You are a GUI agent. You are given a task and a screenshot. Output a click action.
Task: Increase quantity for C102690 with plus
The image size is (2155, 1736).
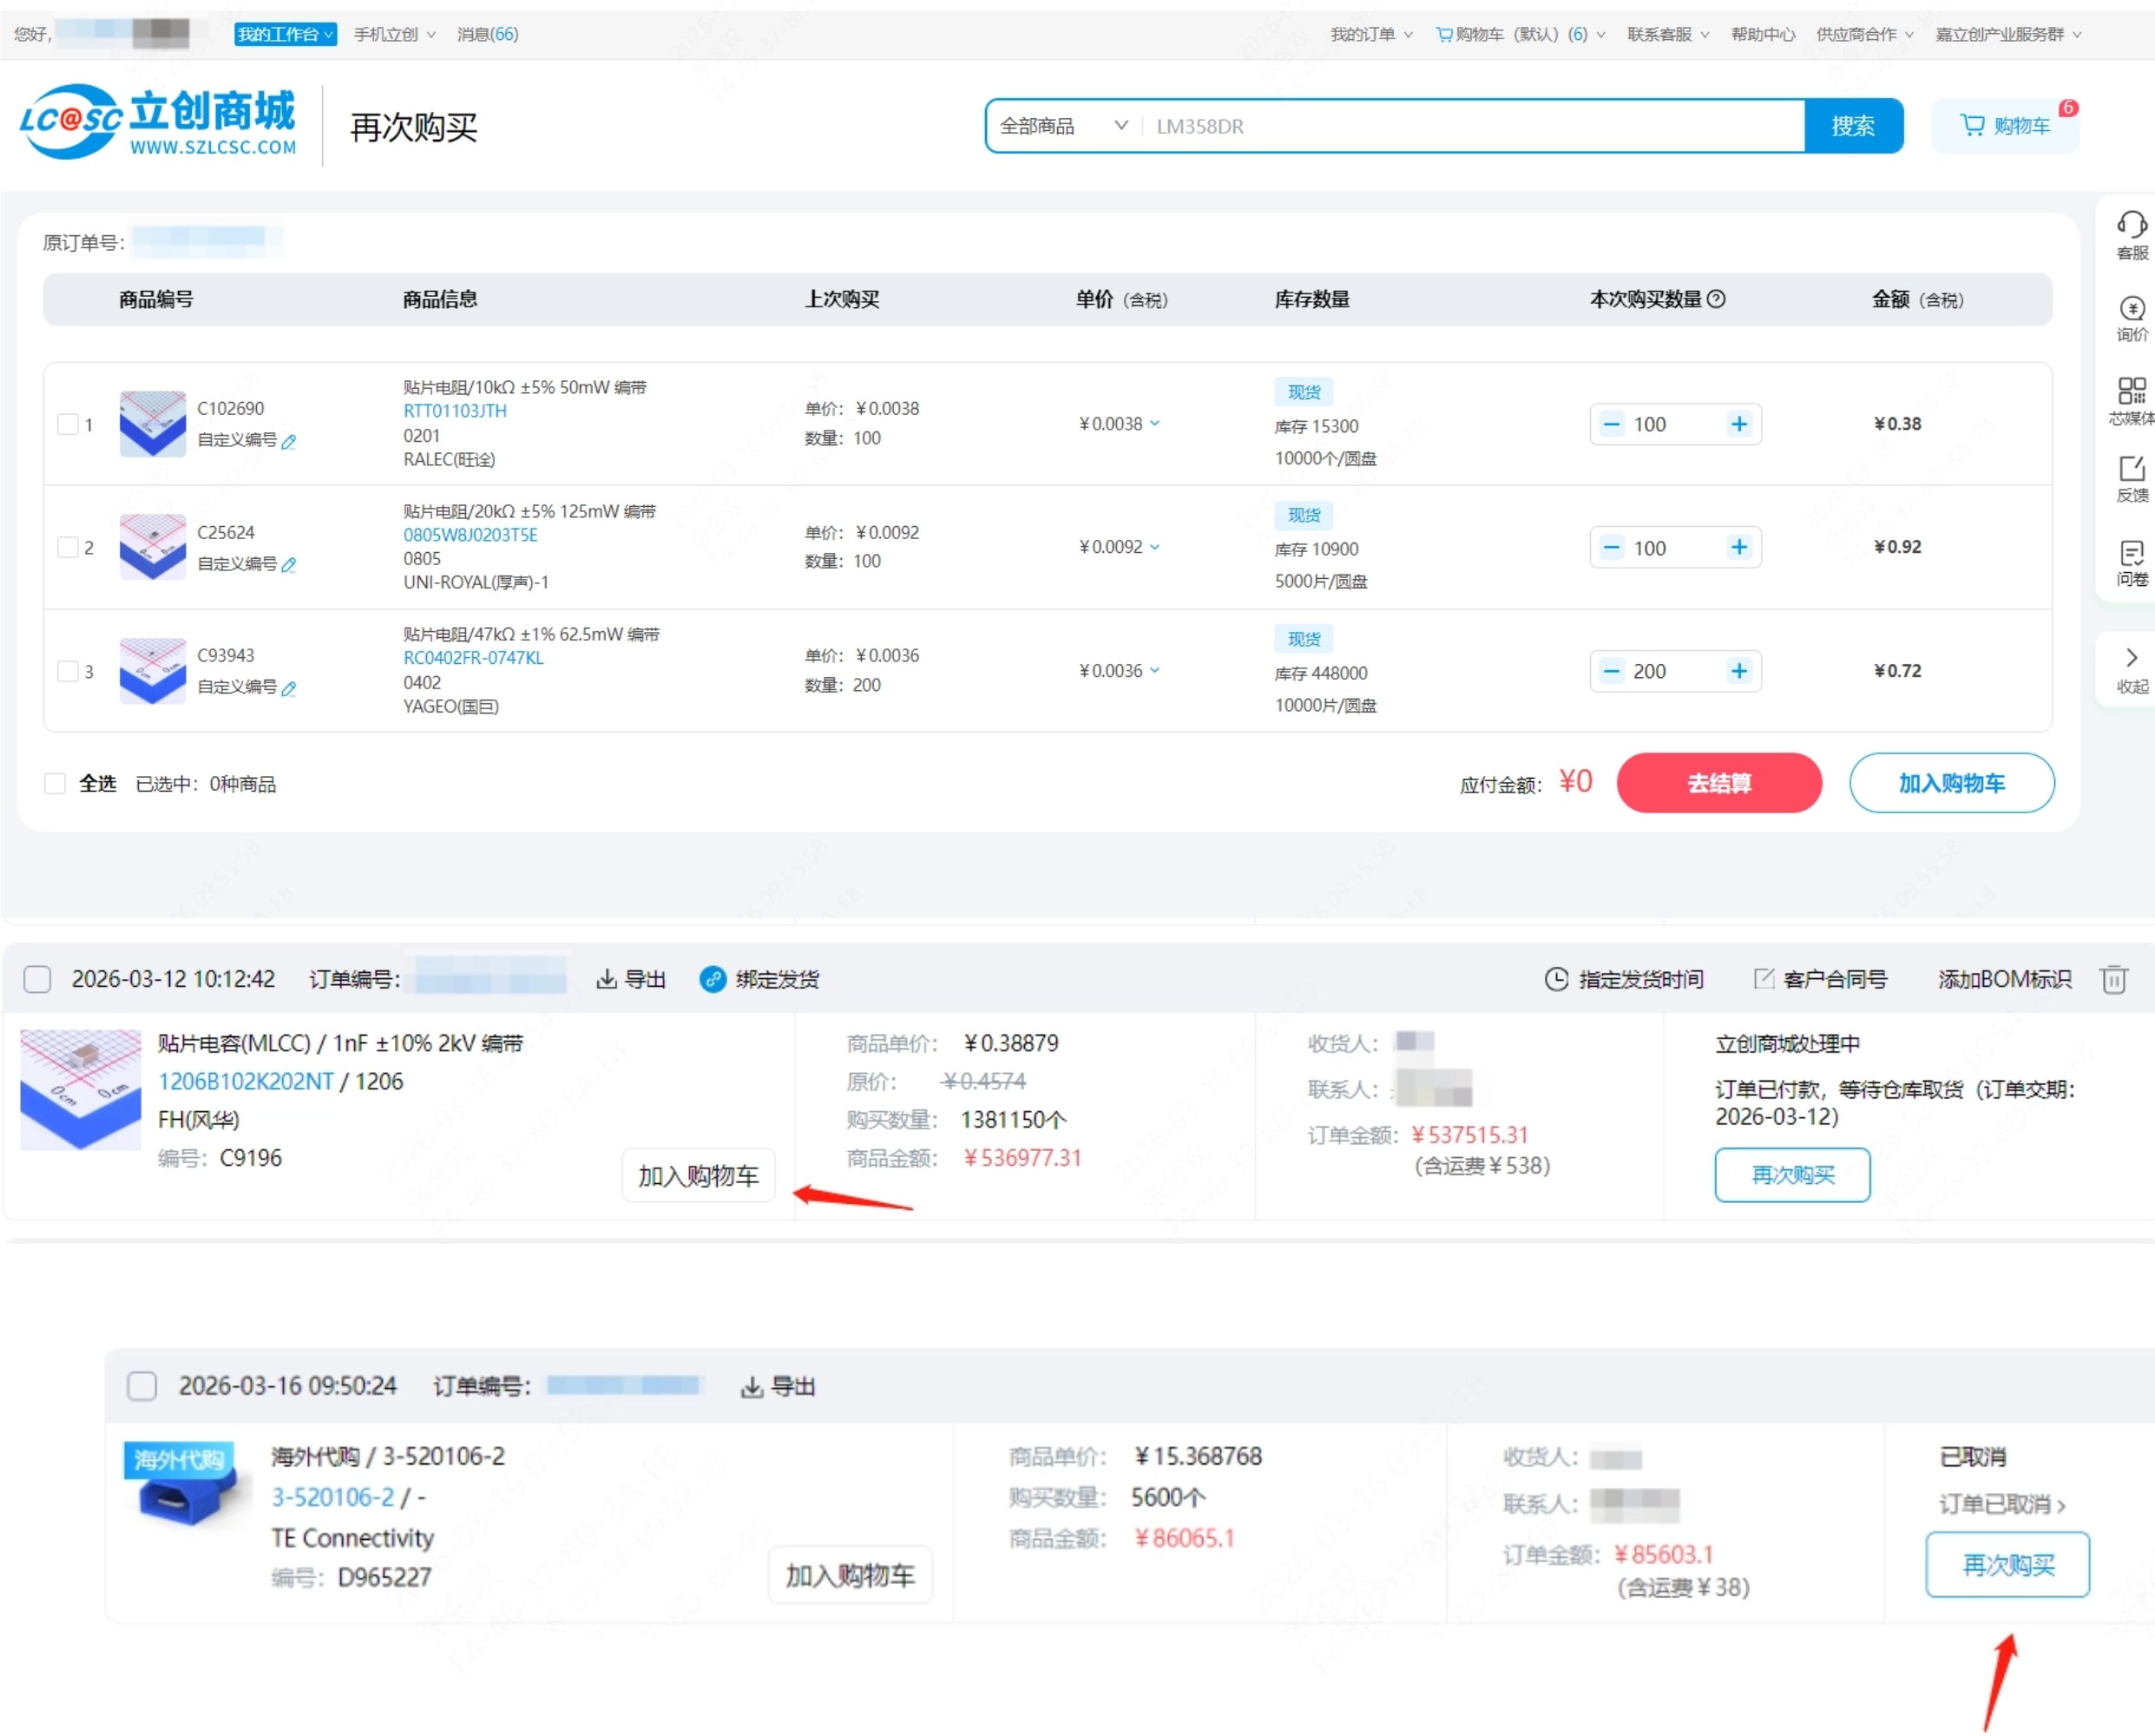pyautogui.click(x=1739, y=424)
